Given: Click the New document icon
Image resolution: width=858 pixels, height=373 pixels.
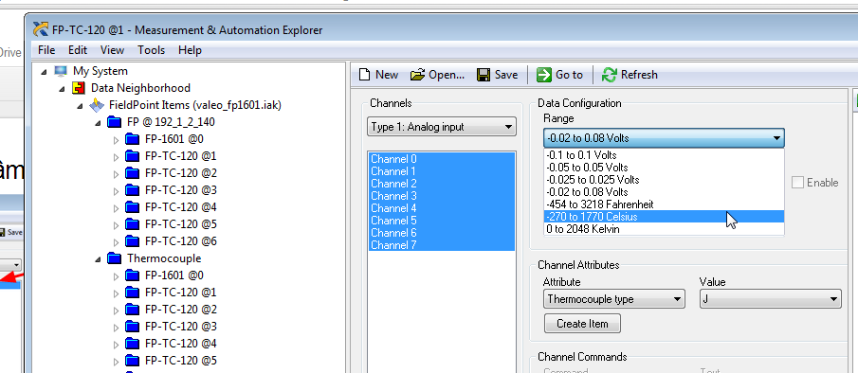Looking at the screenshot, I should [x=364, y=75].
